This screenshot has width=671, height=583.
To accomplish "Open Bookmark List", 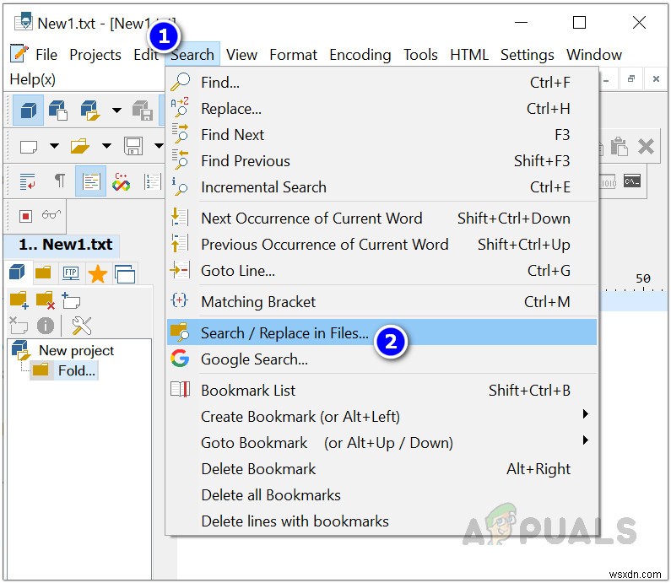I will click(381, 390).
